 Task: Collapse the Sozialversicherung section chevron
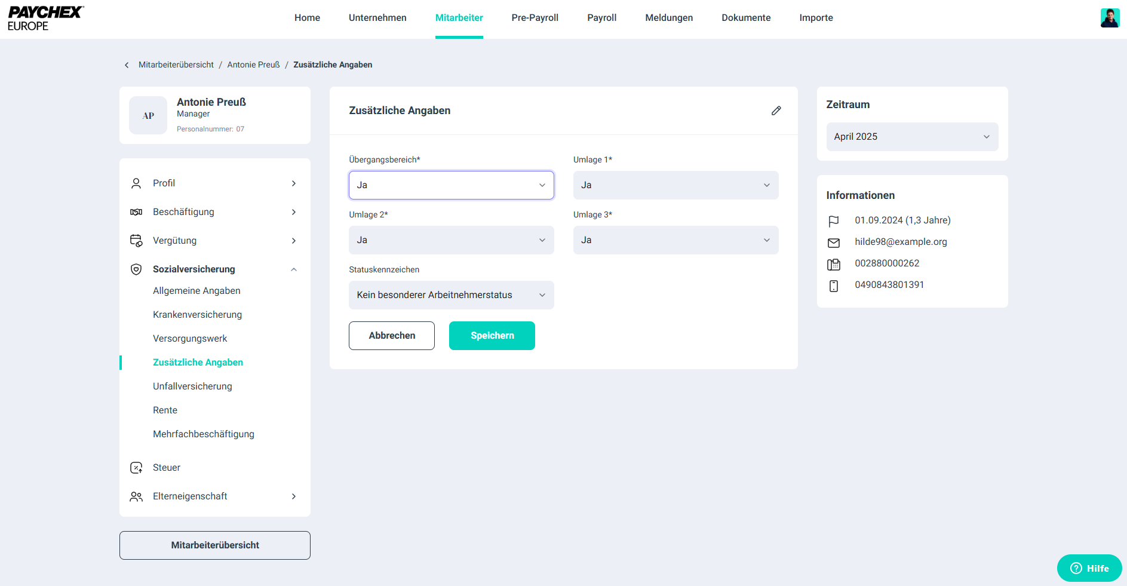coord(294,269)
